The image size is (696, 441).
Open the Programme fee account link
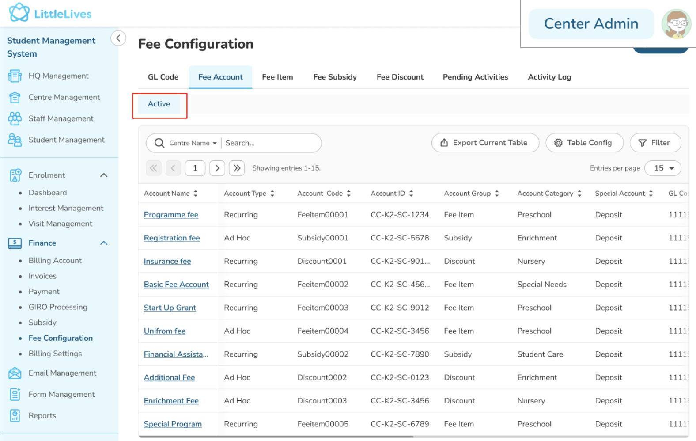point(171,215)
